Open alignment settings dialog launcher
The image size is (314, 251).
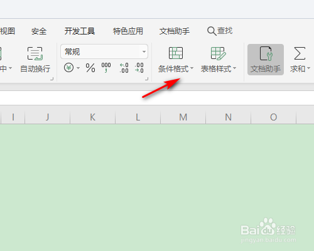click(51, 79)
